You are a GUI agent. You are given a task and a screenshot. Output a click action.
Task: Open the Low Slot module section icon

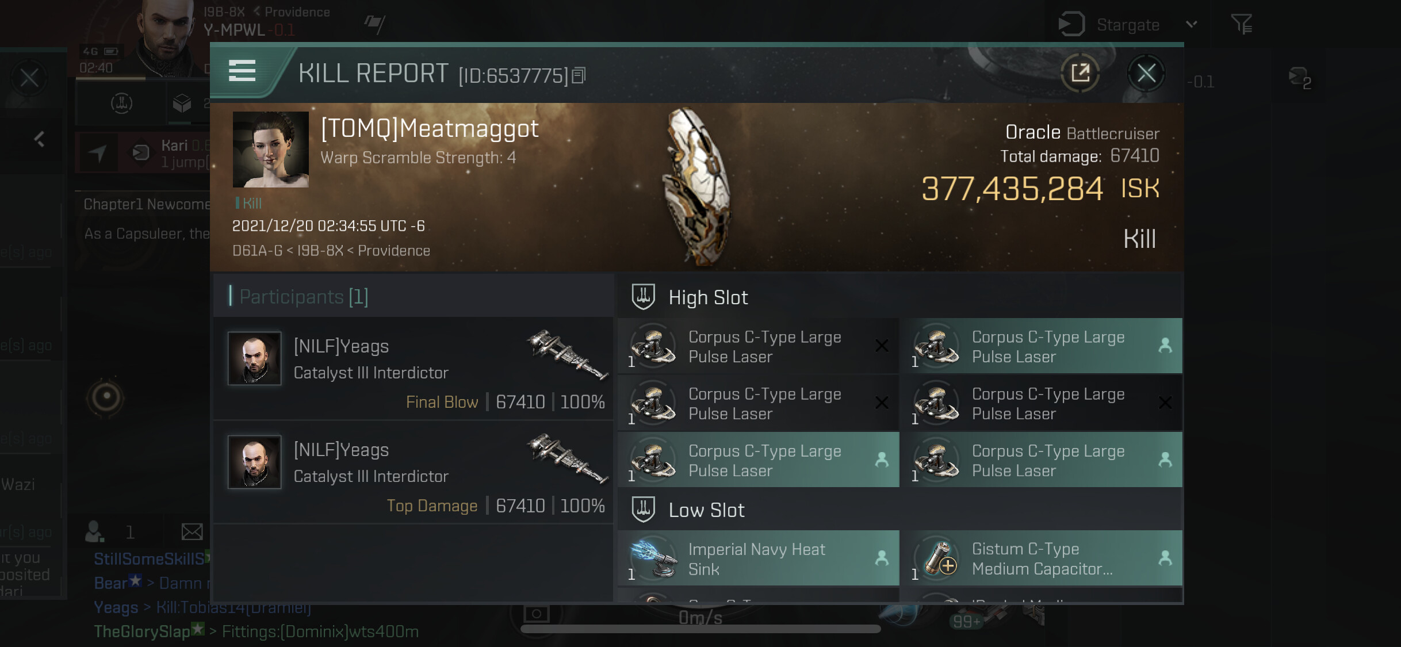tap(643, 510)
